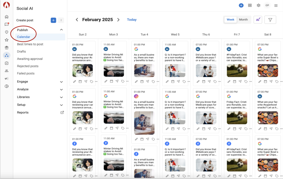Open Best times to post
Screen dimensions: 283x179
(30, 44)
